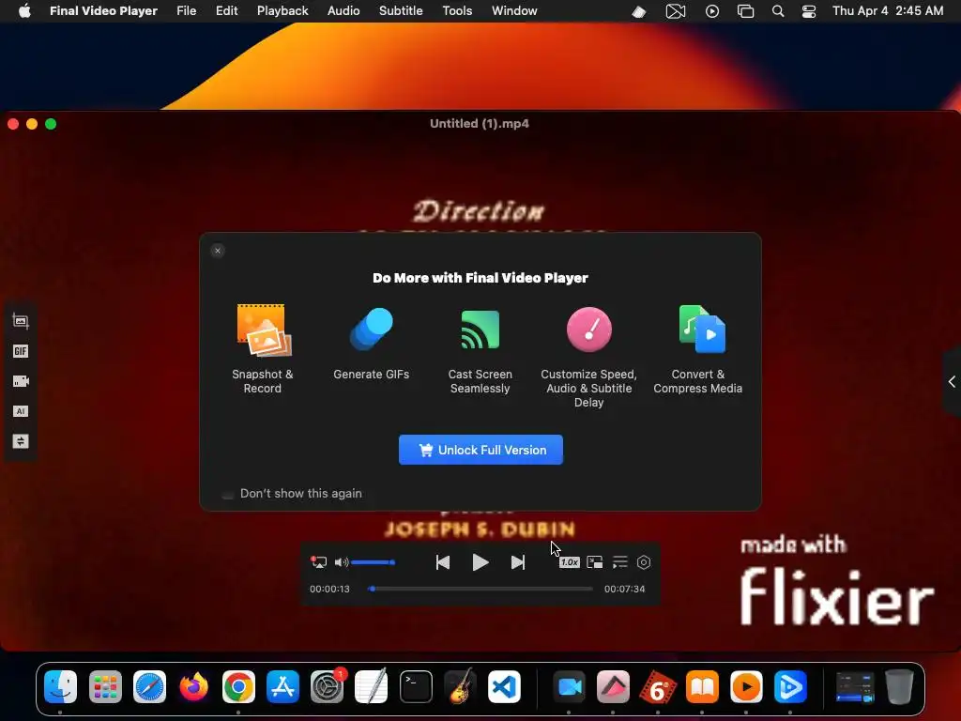Open Finder from the dock

[x=61, y=686]
